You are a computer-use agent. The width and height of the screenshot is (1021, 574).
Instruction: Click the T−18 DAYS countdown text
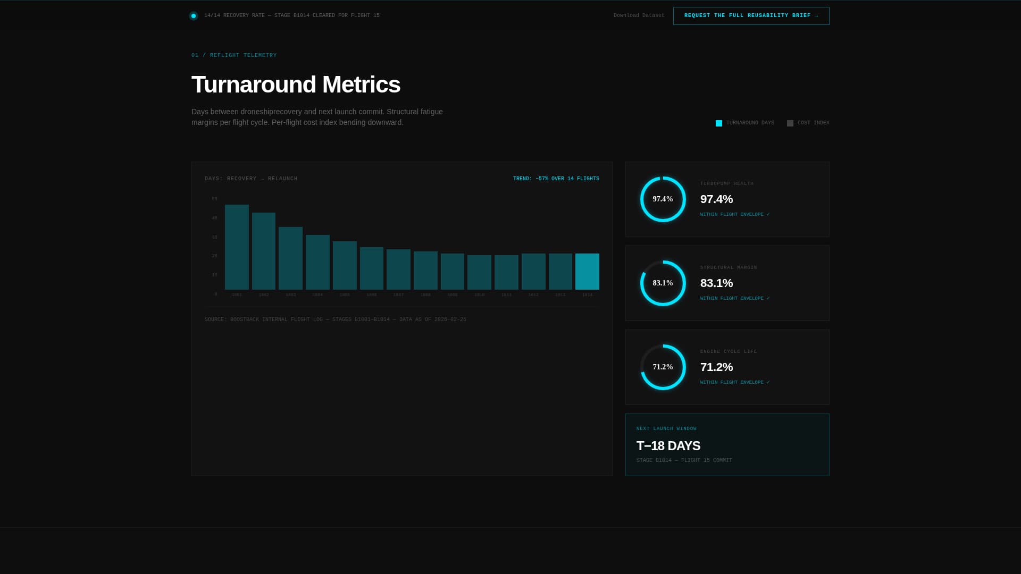click(x=668, y=446)
